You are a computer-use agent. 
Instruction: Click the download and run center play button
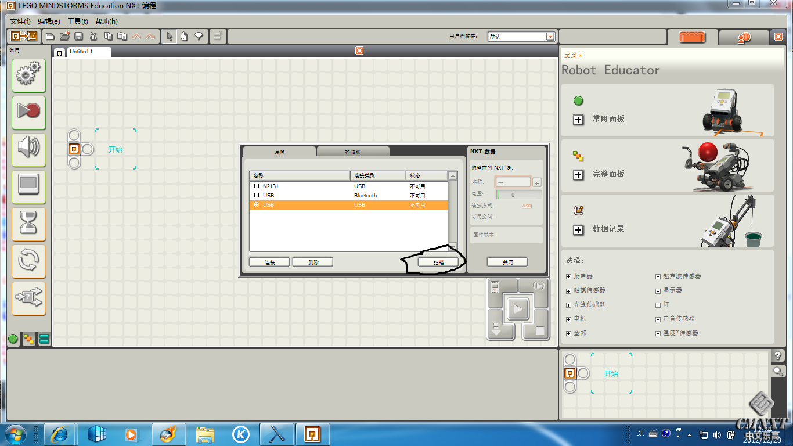518,309
